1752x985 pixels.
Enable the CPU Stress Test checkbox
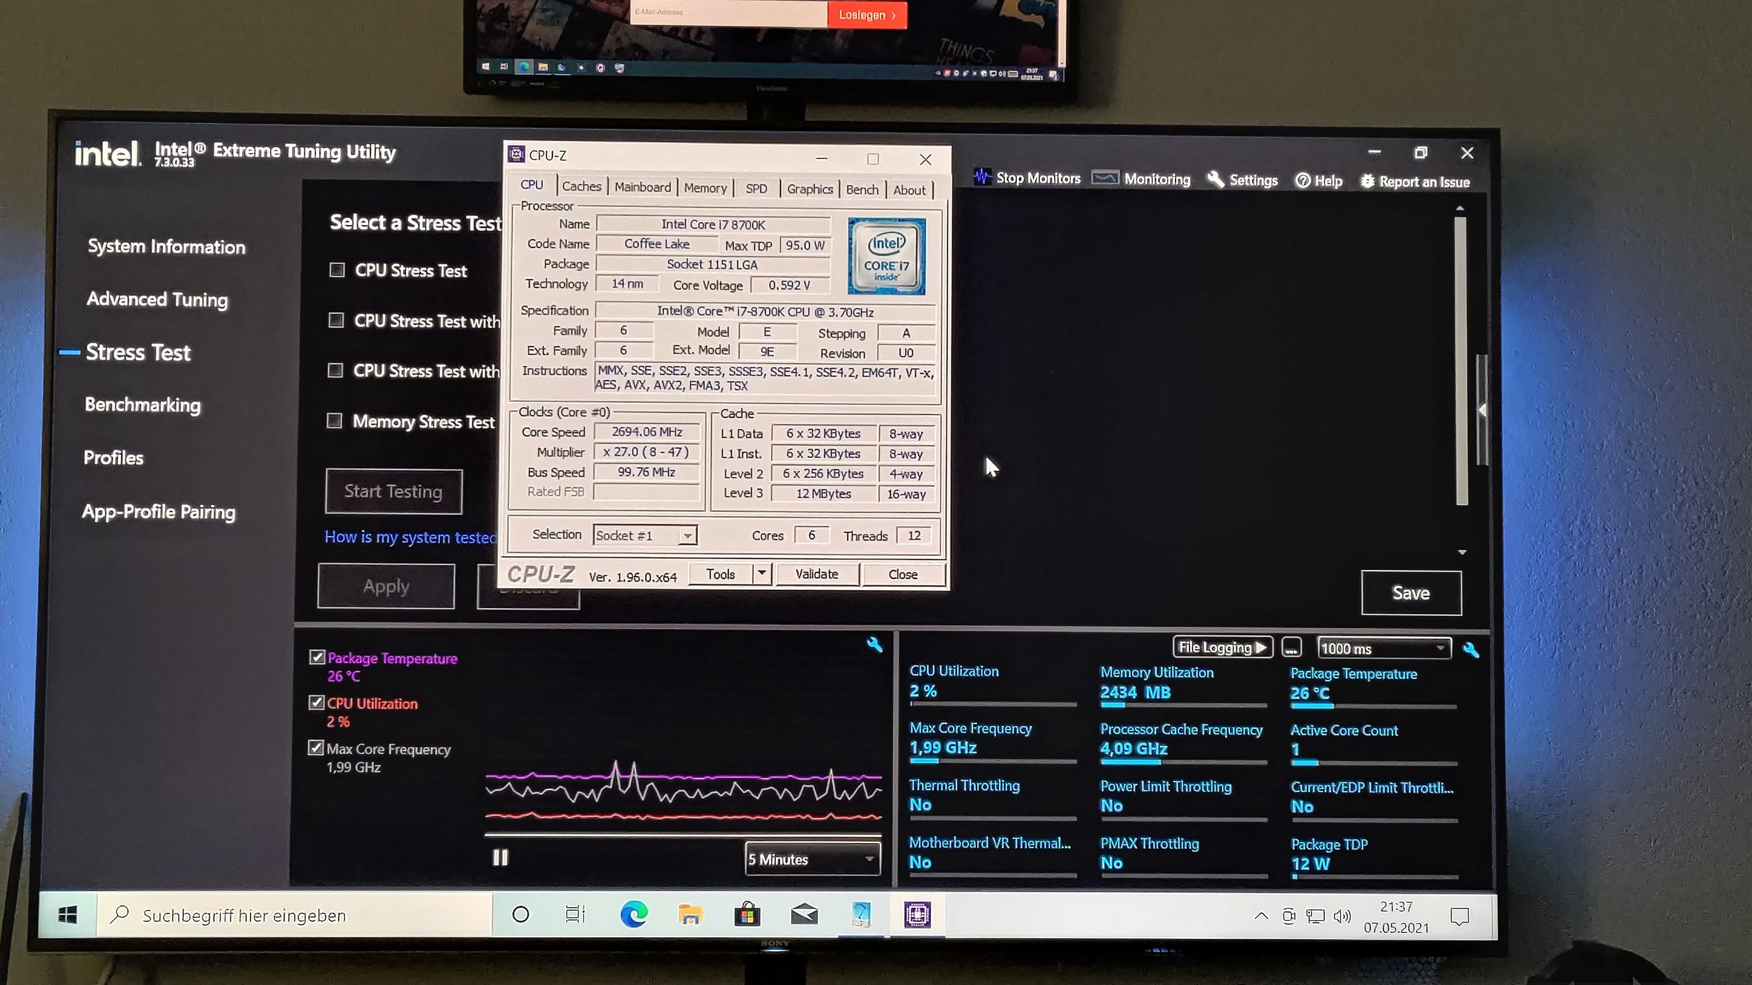337,270
